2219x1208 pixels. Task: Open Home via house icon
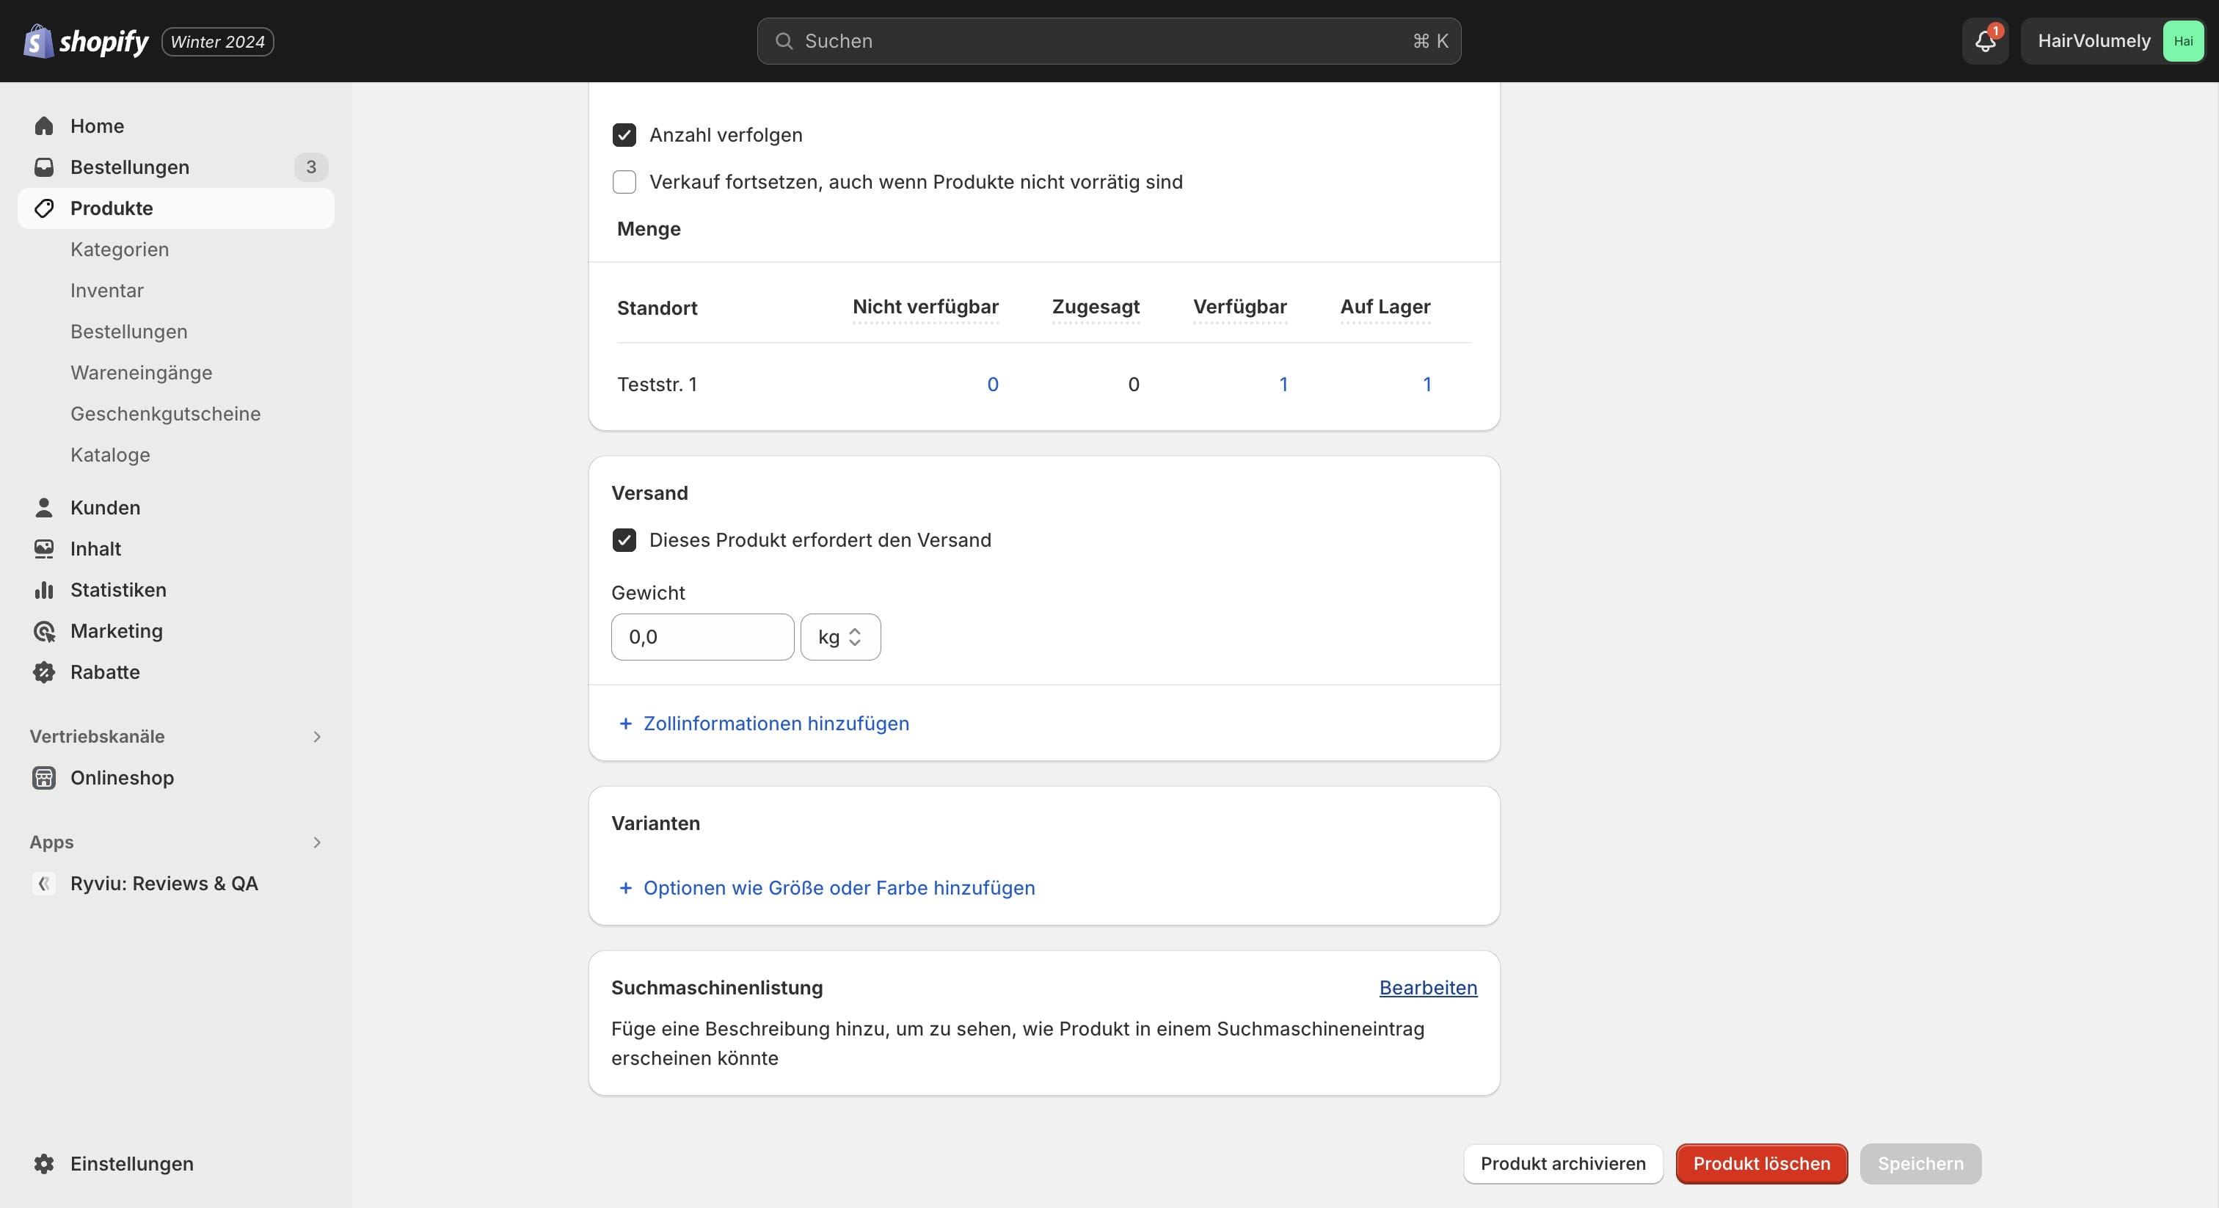click(44, 125)
